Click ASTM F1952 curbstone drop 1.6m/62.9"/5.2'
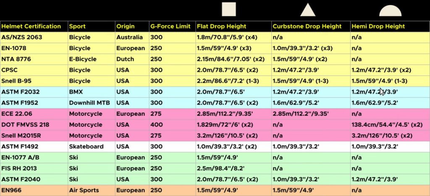This screenshot has height=196, width=430. point(311,103)
